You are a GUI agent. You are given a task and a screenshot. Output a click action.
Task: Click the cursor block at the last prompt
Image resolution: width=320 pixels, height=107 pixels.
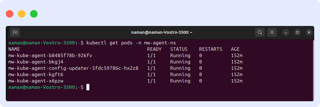tap(88, 87)
